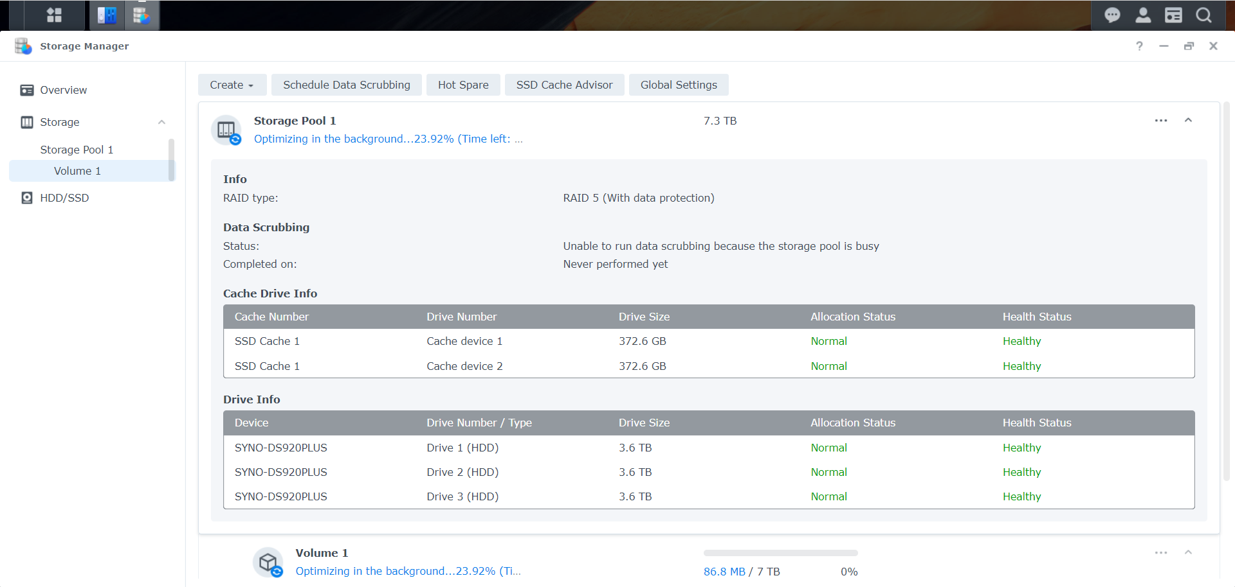Open the Volume 1 options menu
Screen dimensions: 1235x587
pos(1161,552)
